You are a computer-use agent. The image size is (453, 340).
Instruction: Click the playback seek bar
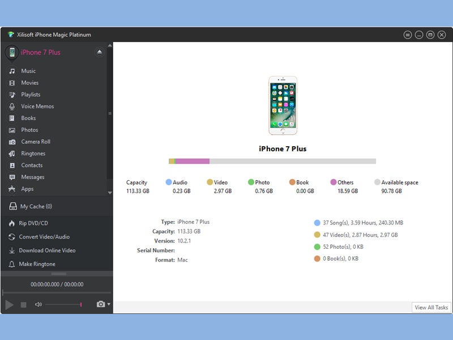tap(57, 293)
